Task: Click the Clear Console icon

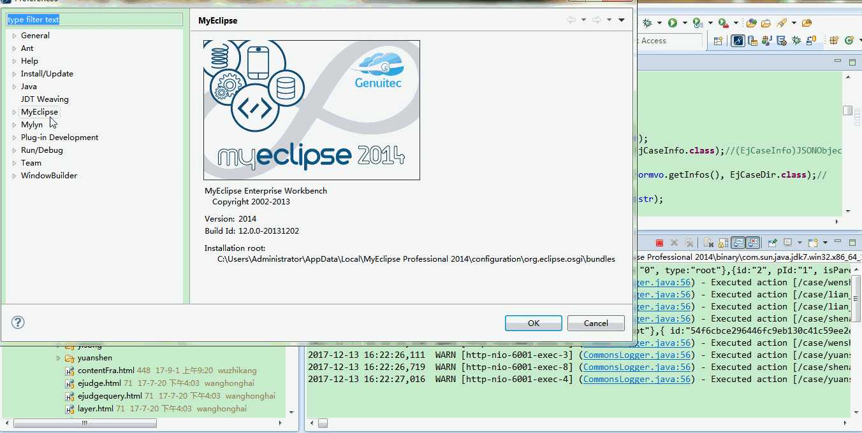Action: [x=708, y=243]
